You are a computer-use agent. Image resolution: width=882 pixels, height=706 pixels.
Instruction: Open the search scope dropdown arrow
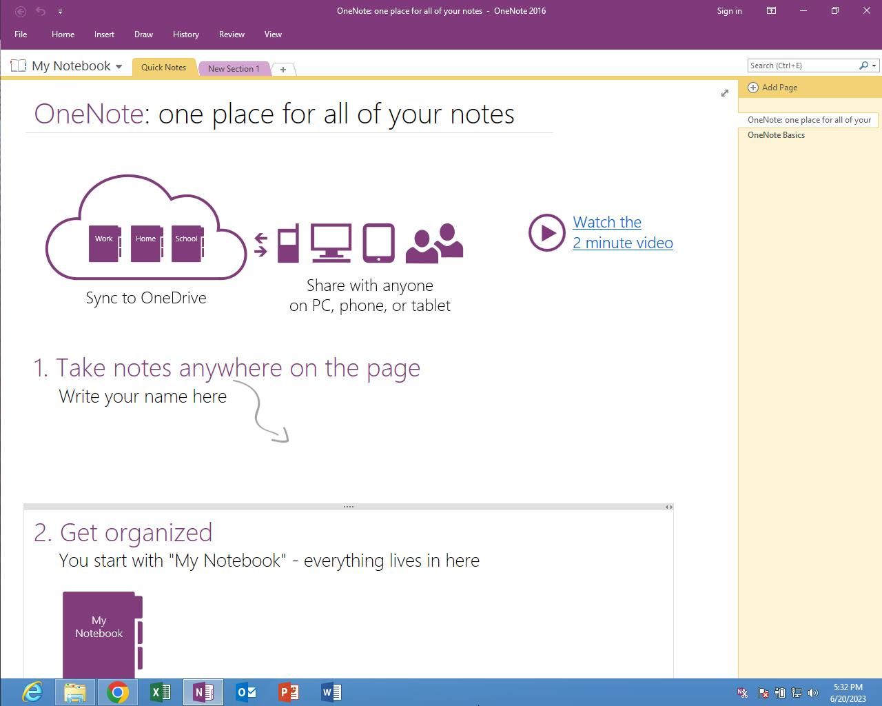874,65
